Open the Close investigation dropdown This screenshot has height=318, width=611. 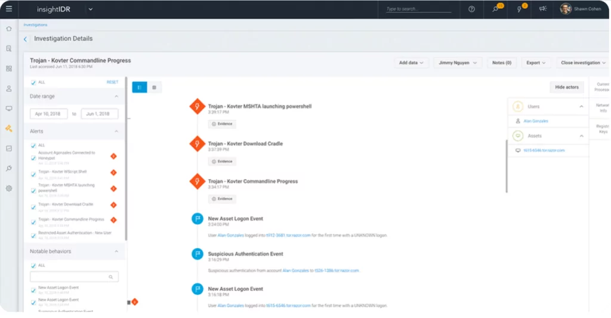tap(583, 63)
